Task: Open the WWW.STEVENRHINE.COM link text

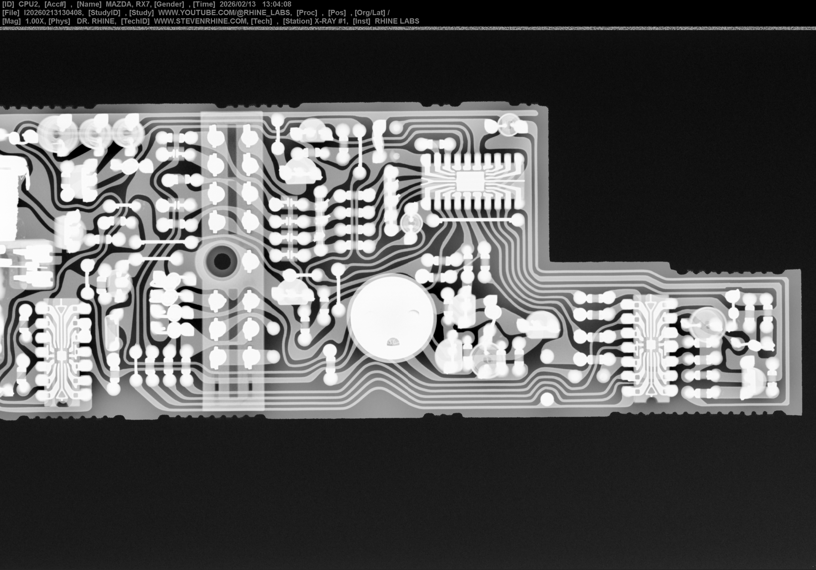Action: (x=200, y=21)
